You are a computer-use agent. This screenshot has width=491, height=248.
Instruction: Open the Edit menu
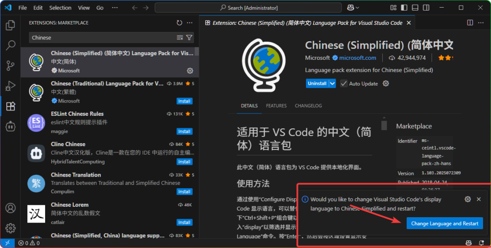coord(38,8)
